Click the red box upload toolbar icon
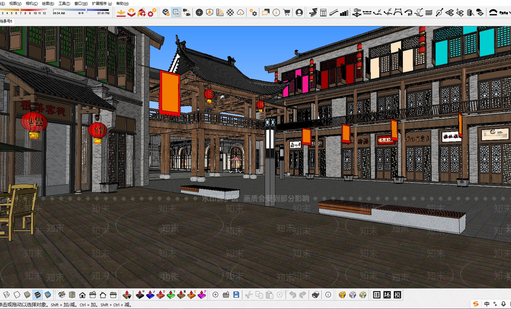Viewport: 511px width, 309px height. [x=131, y=12]
